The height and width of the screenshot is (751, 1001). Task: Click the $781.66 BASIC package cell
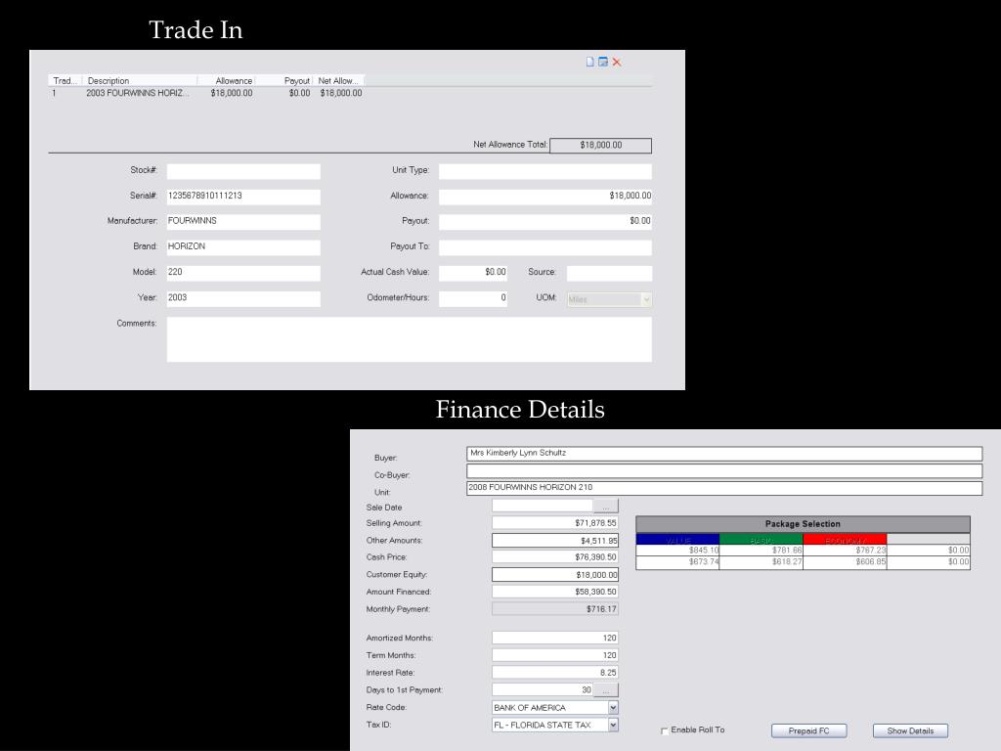(761, 551)
